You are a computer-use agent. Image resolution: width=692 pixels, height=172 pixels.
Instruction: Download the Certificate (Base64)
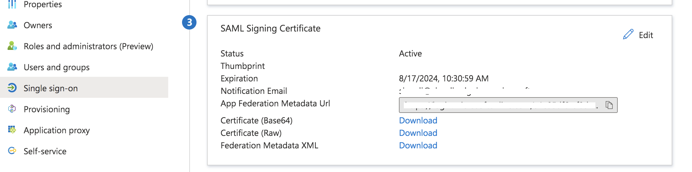(x=418, y=120)
